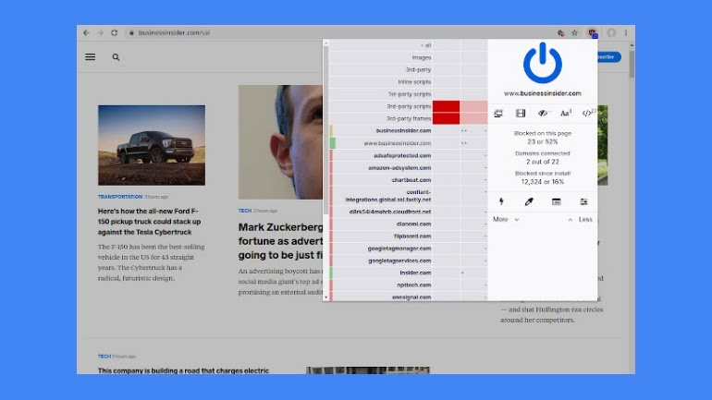Open the Ford F-150 truck thumbnail
The width and height of the screenshot is (712, 400).
(x=152, y=145)
